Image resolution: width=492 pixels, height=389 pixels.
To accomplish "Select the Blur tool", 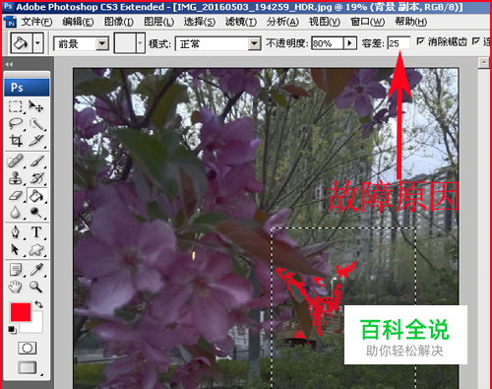I will (x=16, y=213).
